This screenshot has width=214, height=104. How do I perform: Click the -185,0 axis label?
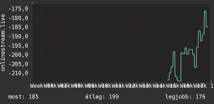pyautogui.click(x=18, y=27)
